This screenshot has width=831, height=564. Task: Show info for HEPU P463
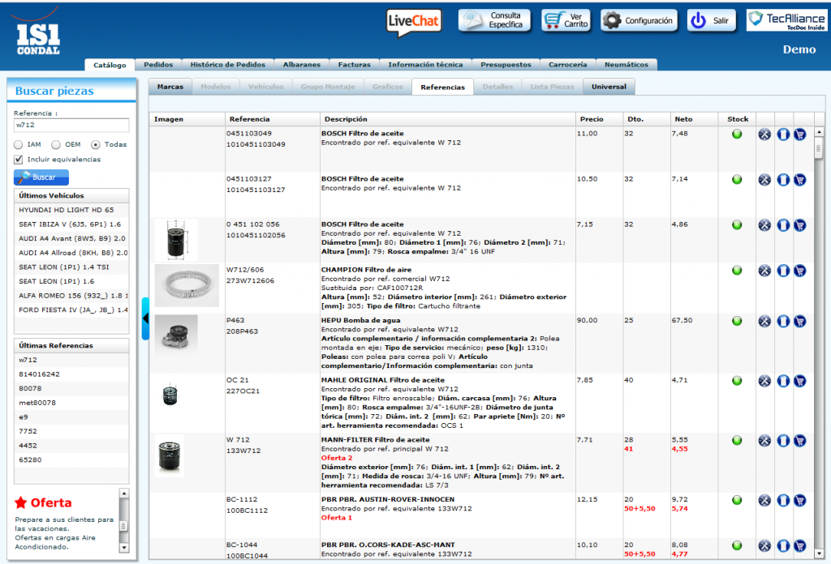pyautogui.click(x=783, y=321)
